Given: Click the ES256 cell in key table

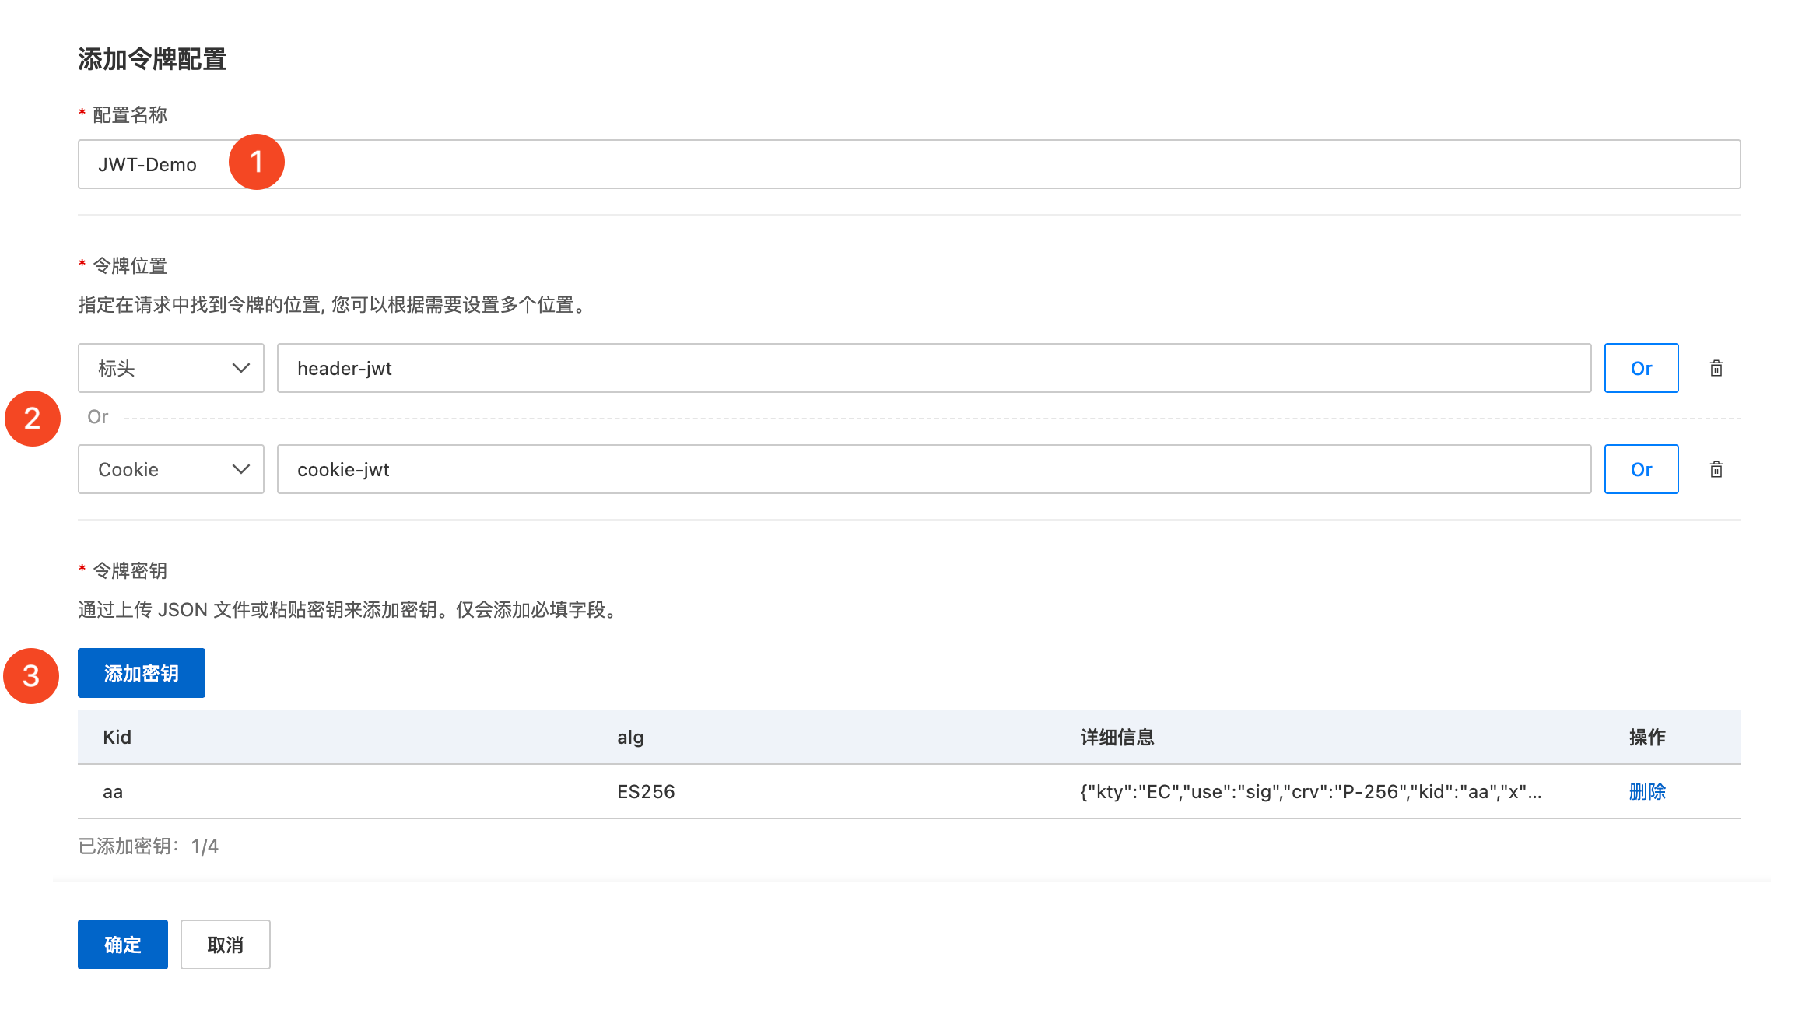Looking at the screenshot, I should coord(646,791).
